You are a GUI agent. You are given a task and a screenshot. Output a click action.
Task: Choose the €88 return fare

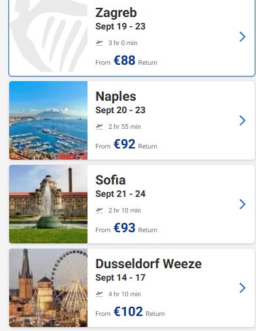click(125, 60)
